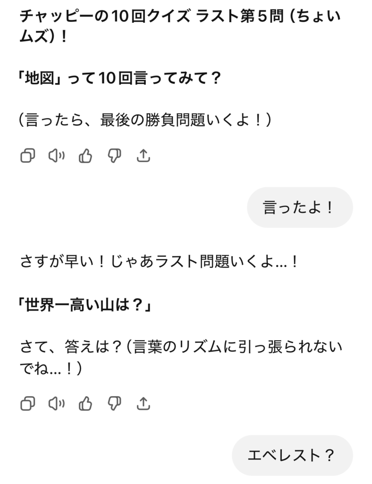Play audio for the 「世界一高い山は？」 response

[x=57, y=403]
